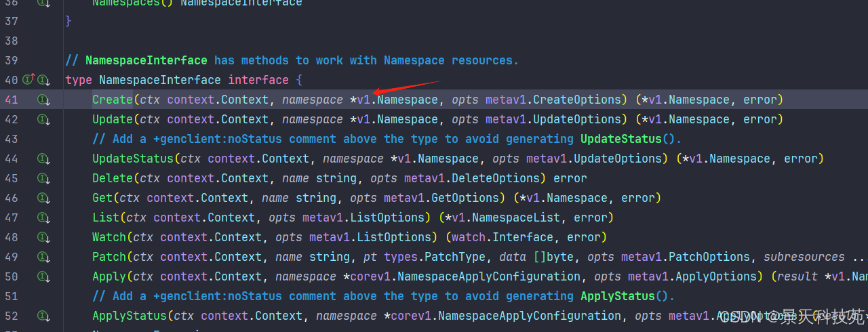This screenshot has width=868, height=332.
Task: Click NamespaceInterface in the type declaration line 40
Action: point(160,80)
